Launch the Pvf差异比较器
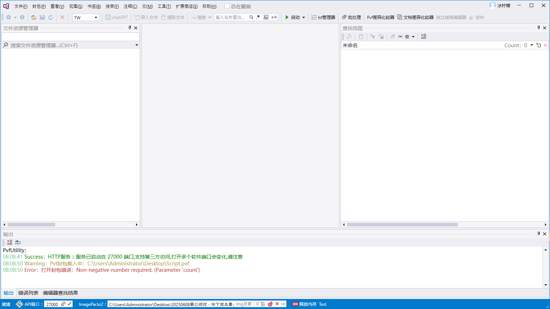Image resolution: width=550 pixels, height=309 pixels. click(x=381, y=17)
